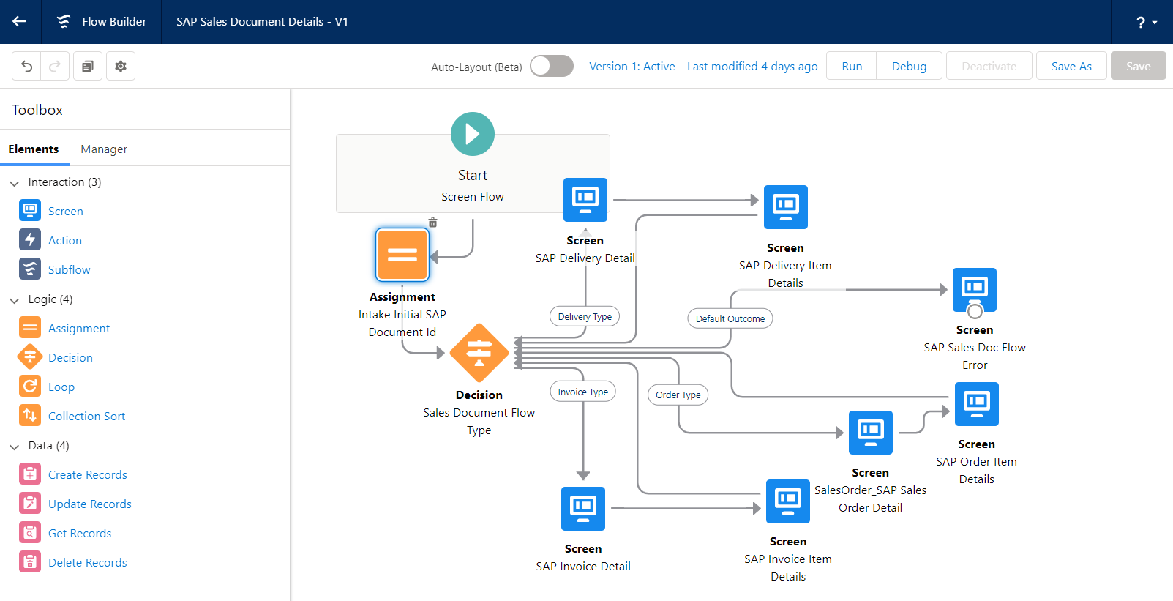Click the Invoice Type connector label
Image resolution: width=1173 pixels, height=601 pixels.
tap(583, 392)
